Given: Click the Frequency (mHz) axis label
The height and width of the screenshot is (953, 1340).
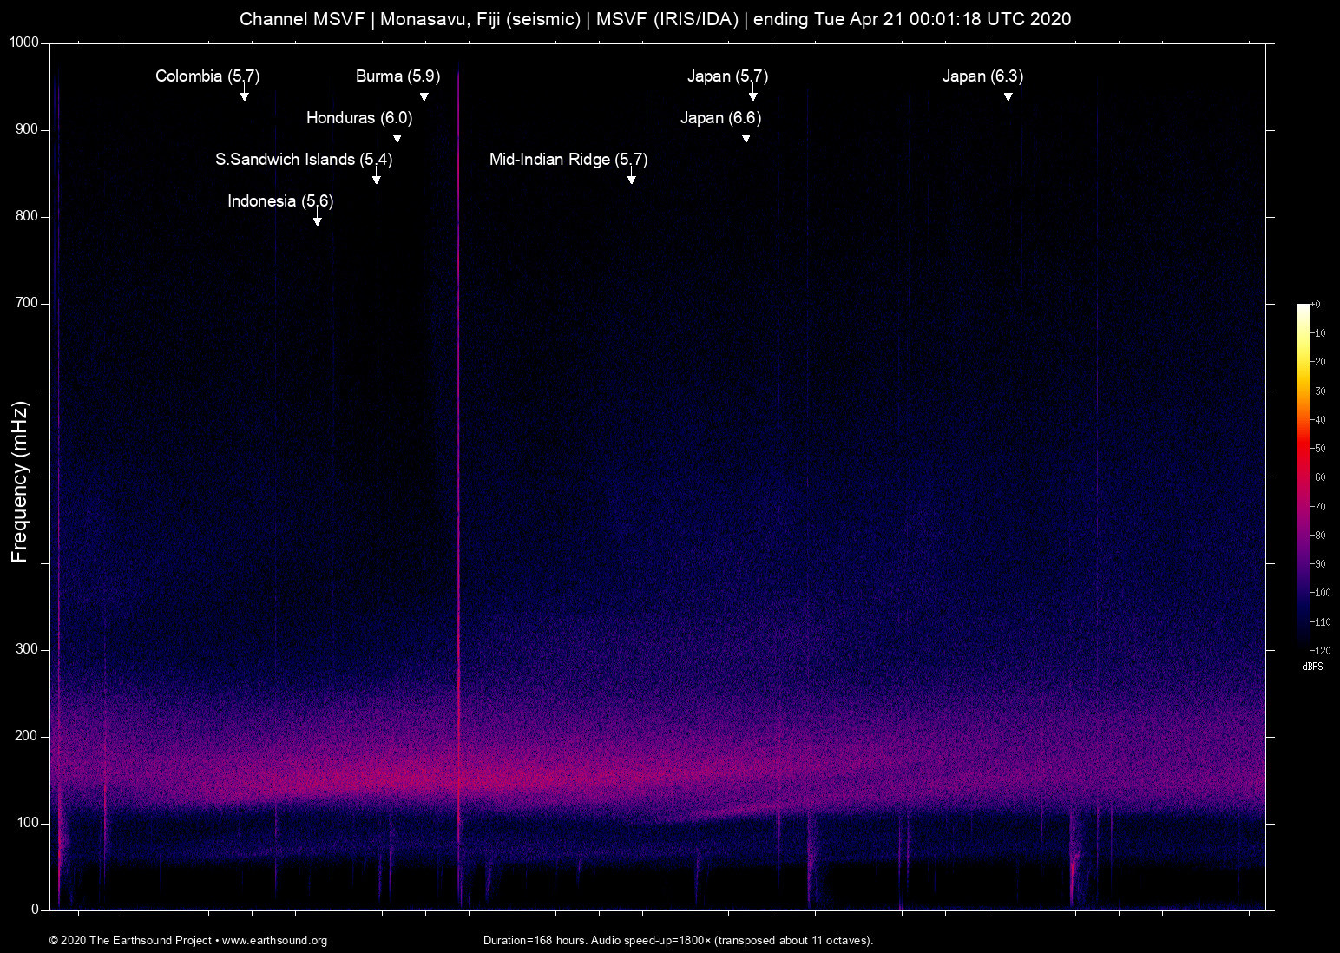Looking at the screenshot, I should tap(20, 482).
